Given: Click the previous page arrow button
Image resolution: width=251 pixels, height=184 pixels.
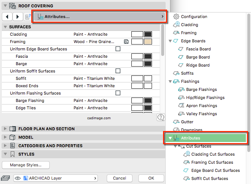Looking at the screenshot, I should [7, 17].
